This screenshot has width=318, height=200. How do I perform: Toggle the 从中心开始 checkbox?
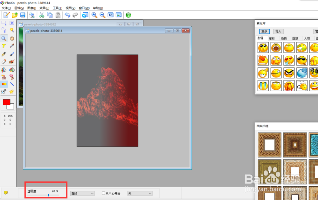click(x=103, y=193)
